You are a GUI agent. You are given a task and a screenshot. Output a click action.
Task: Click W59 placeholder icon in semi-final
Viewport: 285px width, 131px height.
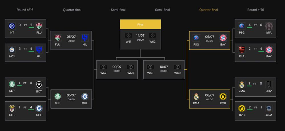[150, 67]
